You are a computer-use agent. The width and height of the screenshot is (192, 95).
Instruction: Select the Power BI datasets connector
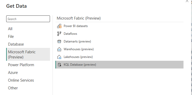pyautogui.click(x=119, y=26)
